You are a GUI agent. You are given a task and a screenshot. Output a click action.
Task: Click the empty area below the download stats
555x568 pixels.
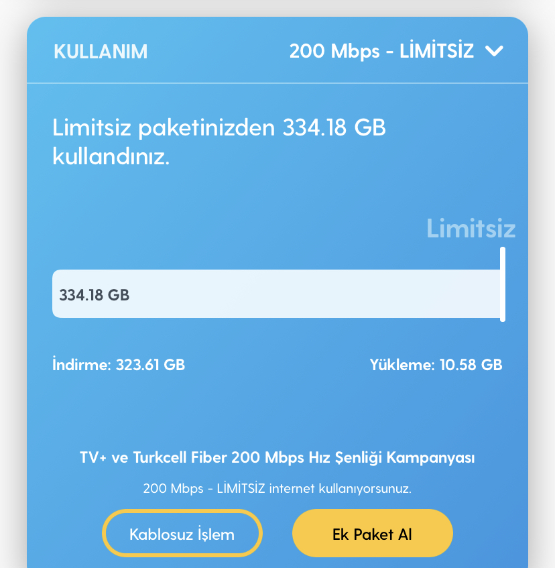277,409
